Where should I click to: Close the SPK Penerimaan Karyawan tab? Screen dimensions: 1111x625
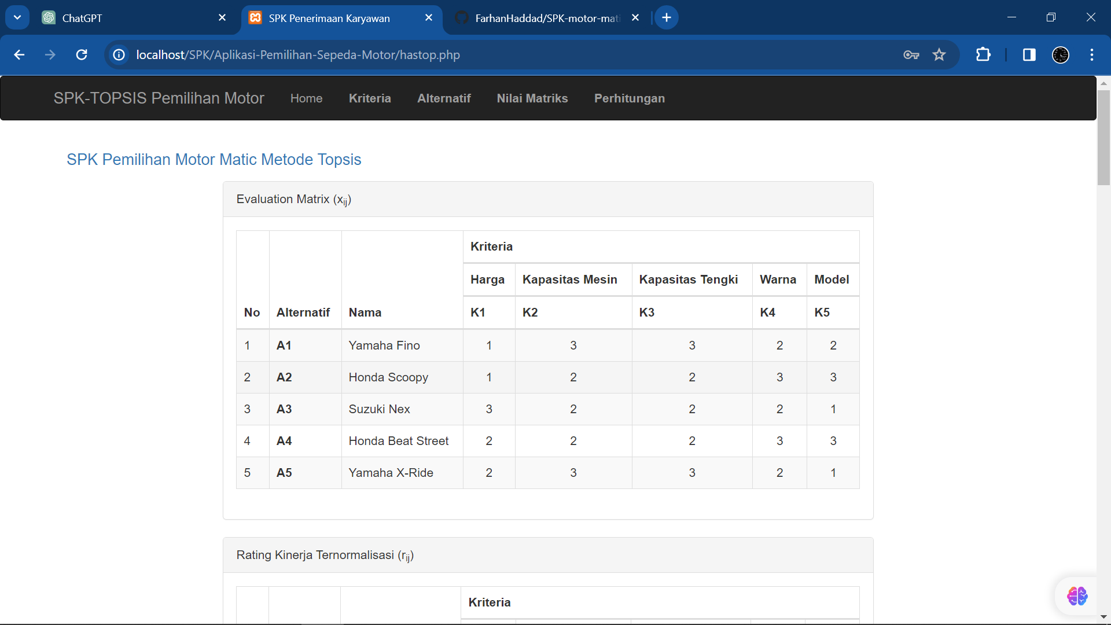tap(429, 18)
